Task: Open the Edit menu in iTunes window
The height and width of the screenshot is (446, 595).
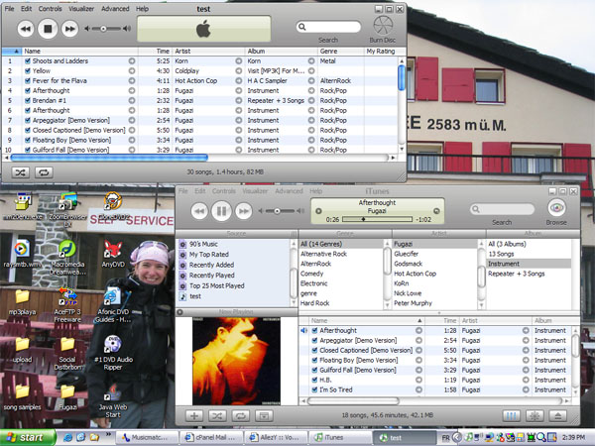Action: (200, 191)
